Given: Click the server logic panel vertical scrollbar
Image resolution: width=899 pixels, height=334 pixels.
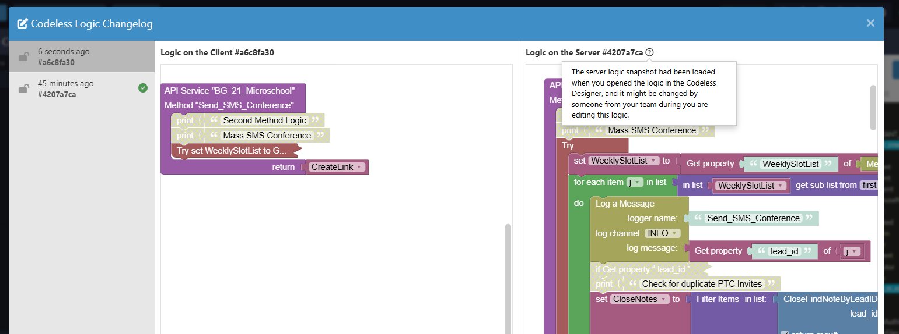Looking at the screenshot, I should (x=873, y=108).
